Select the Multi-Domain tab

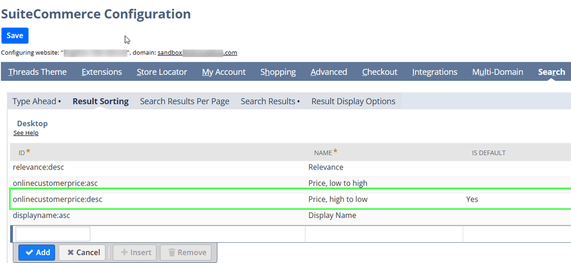click(x=497, y=72)
